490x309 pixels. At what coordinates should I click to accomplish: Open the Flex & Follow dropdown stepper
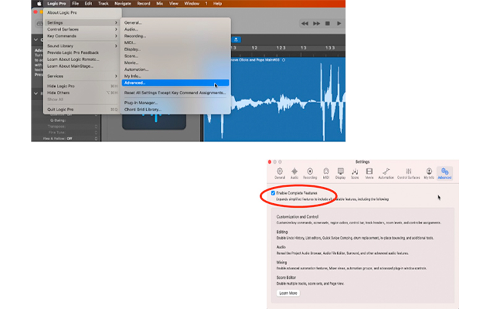click(96, 138)
